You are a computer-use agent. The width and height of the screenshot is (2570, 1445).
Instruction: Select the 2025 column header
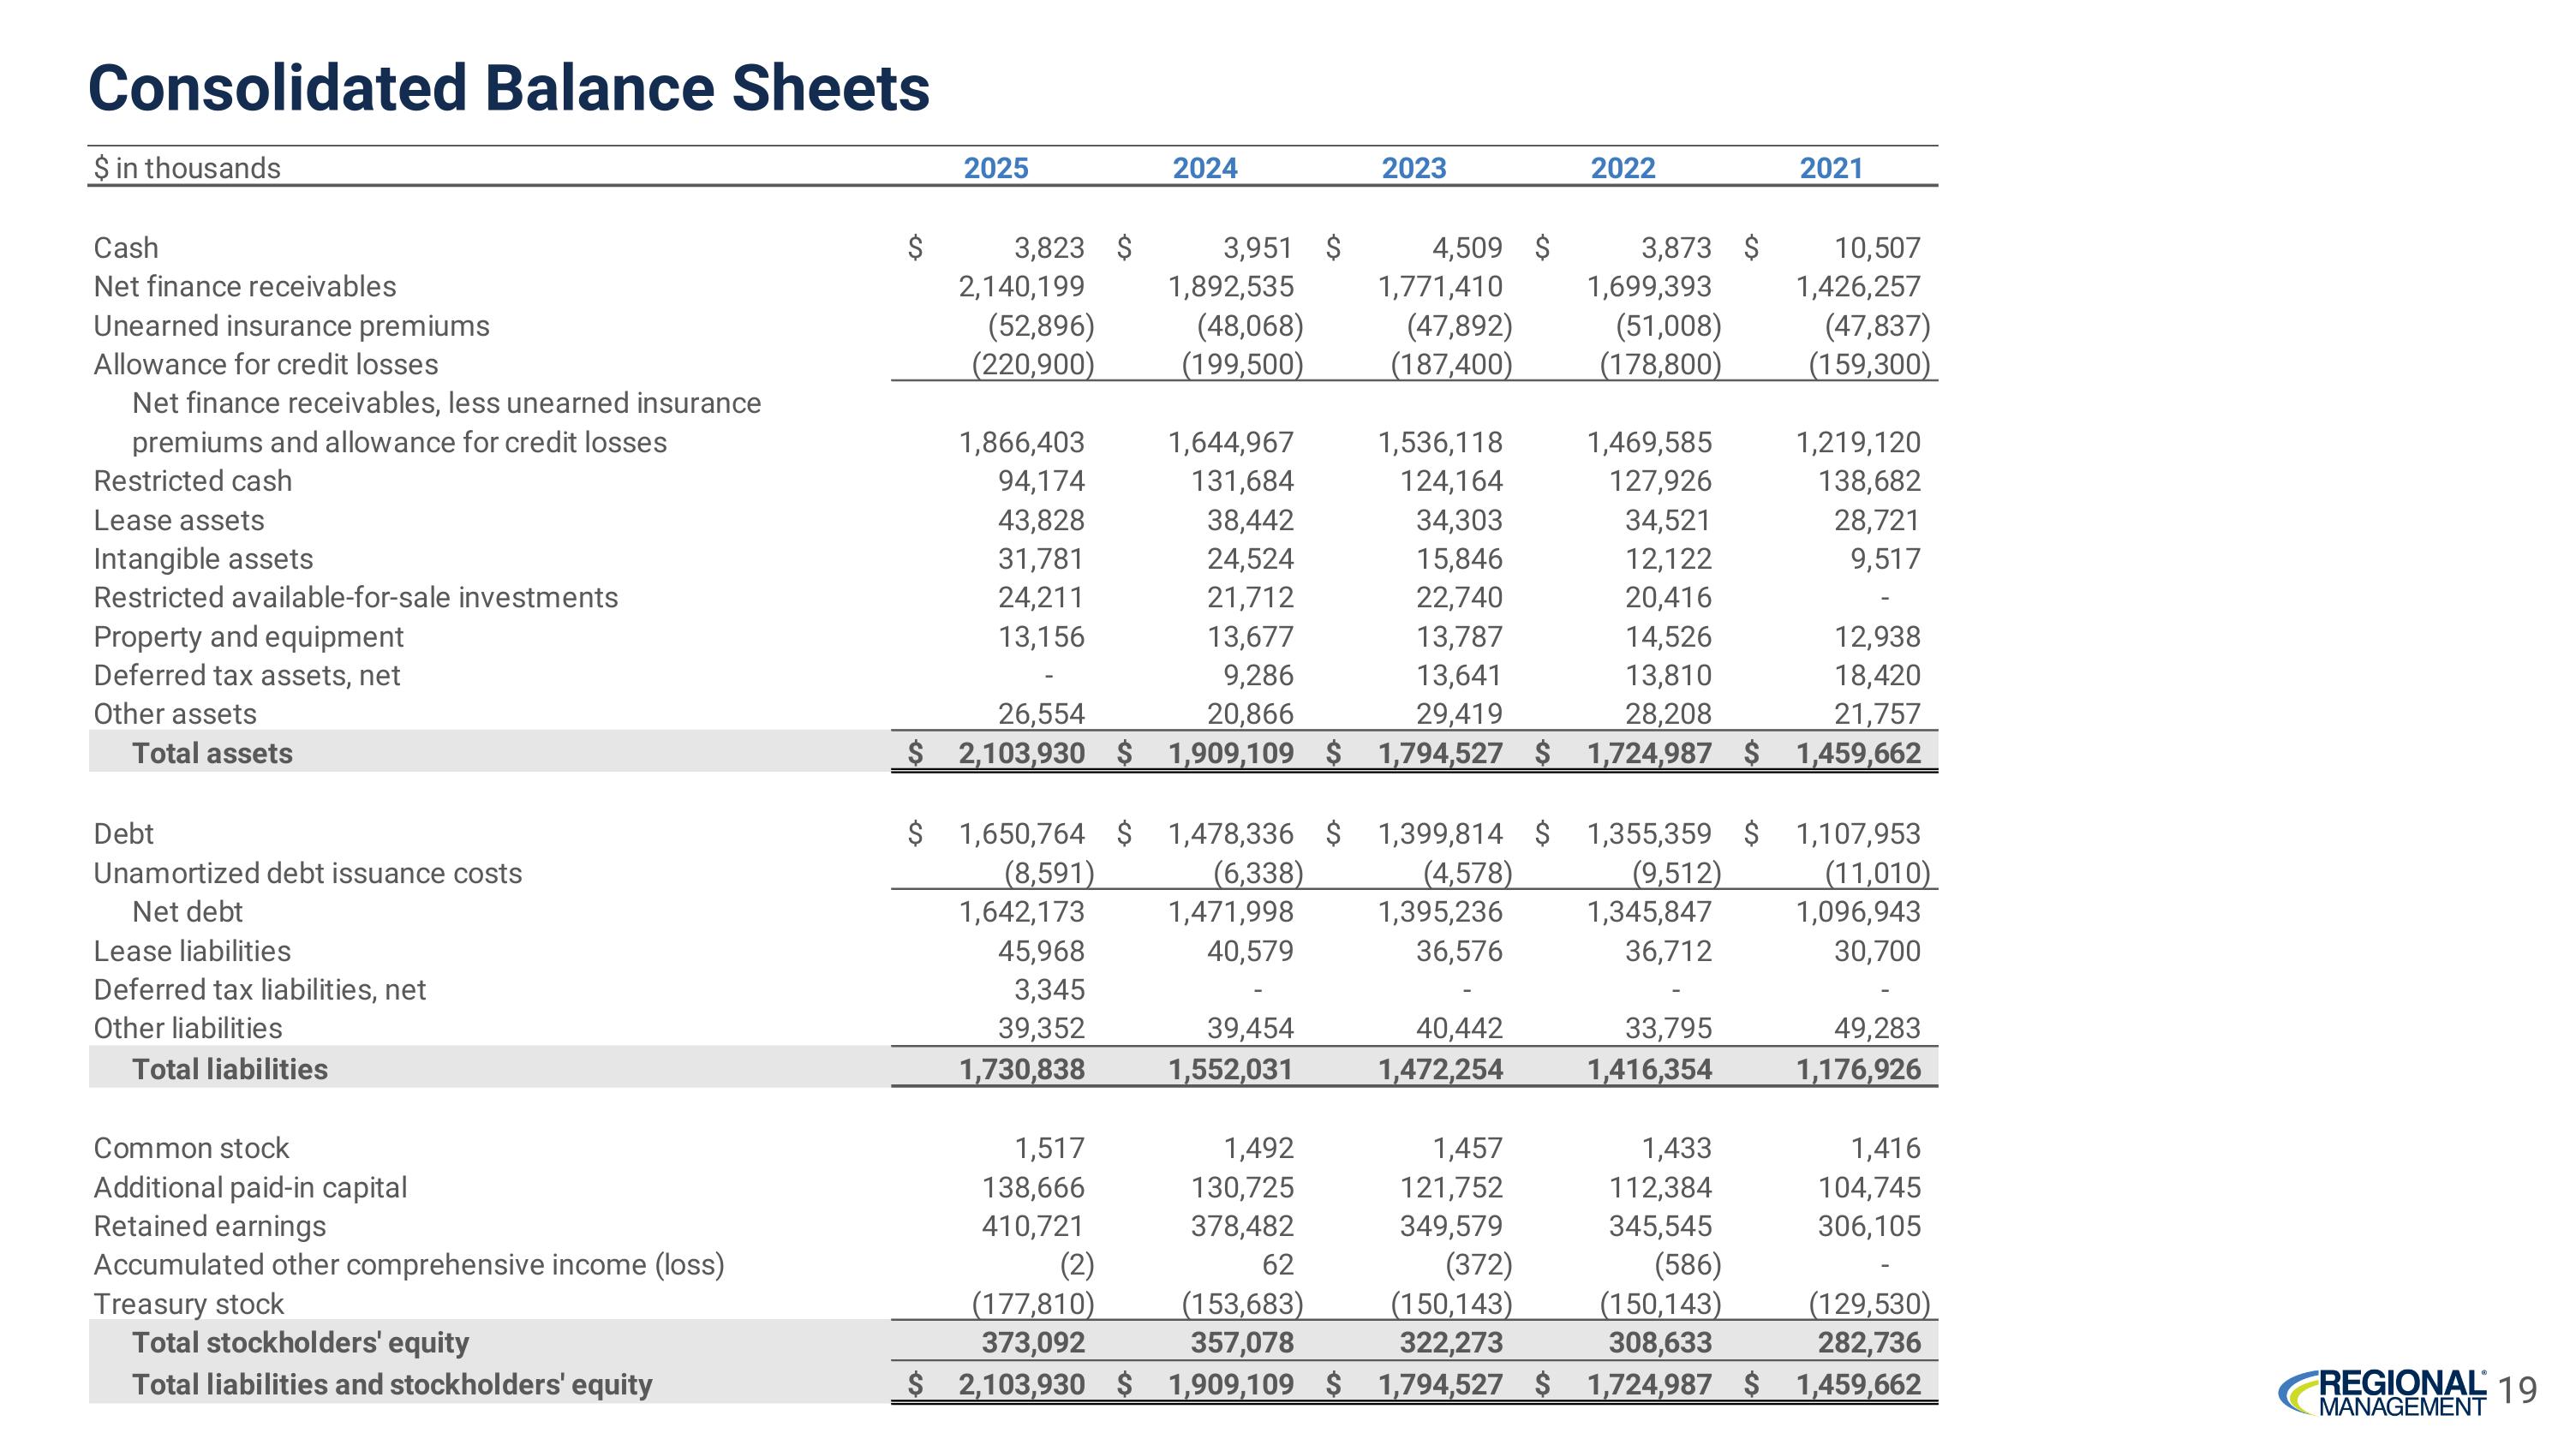coord(995,168)
